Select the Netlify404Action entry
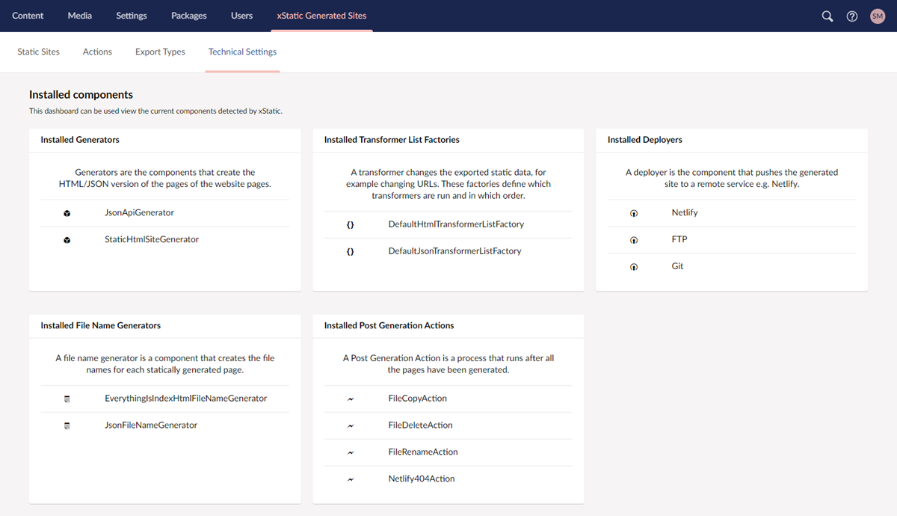Image resolution: width=897 pixels, height=516 pixels. (421, 479)
